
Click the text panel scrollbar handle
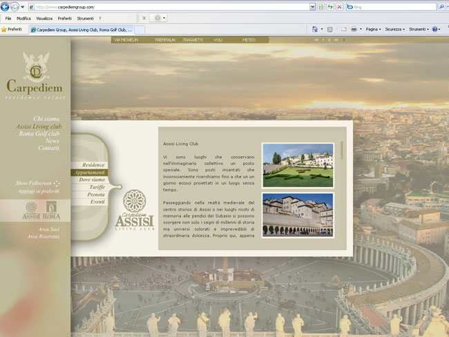coord(341,150)
